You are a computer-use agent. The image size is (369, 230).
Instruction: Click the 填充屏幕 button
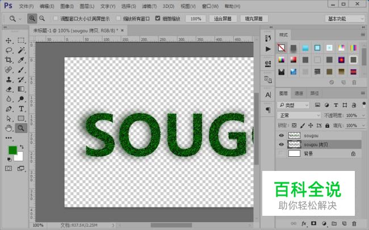point(254,19)
